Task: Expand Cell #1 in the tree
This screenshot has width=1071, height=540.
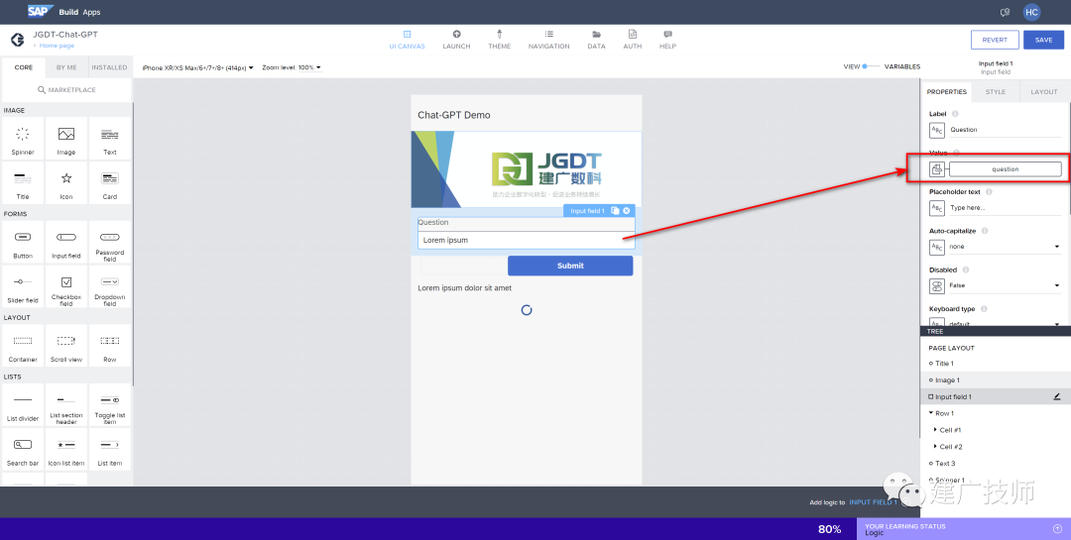Action: click(935, 430)
